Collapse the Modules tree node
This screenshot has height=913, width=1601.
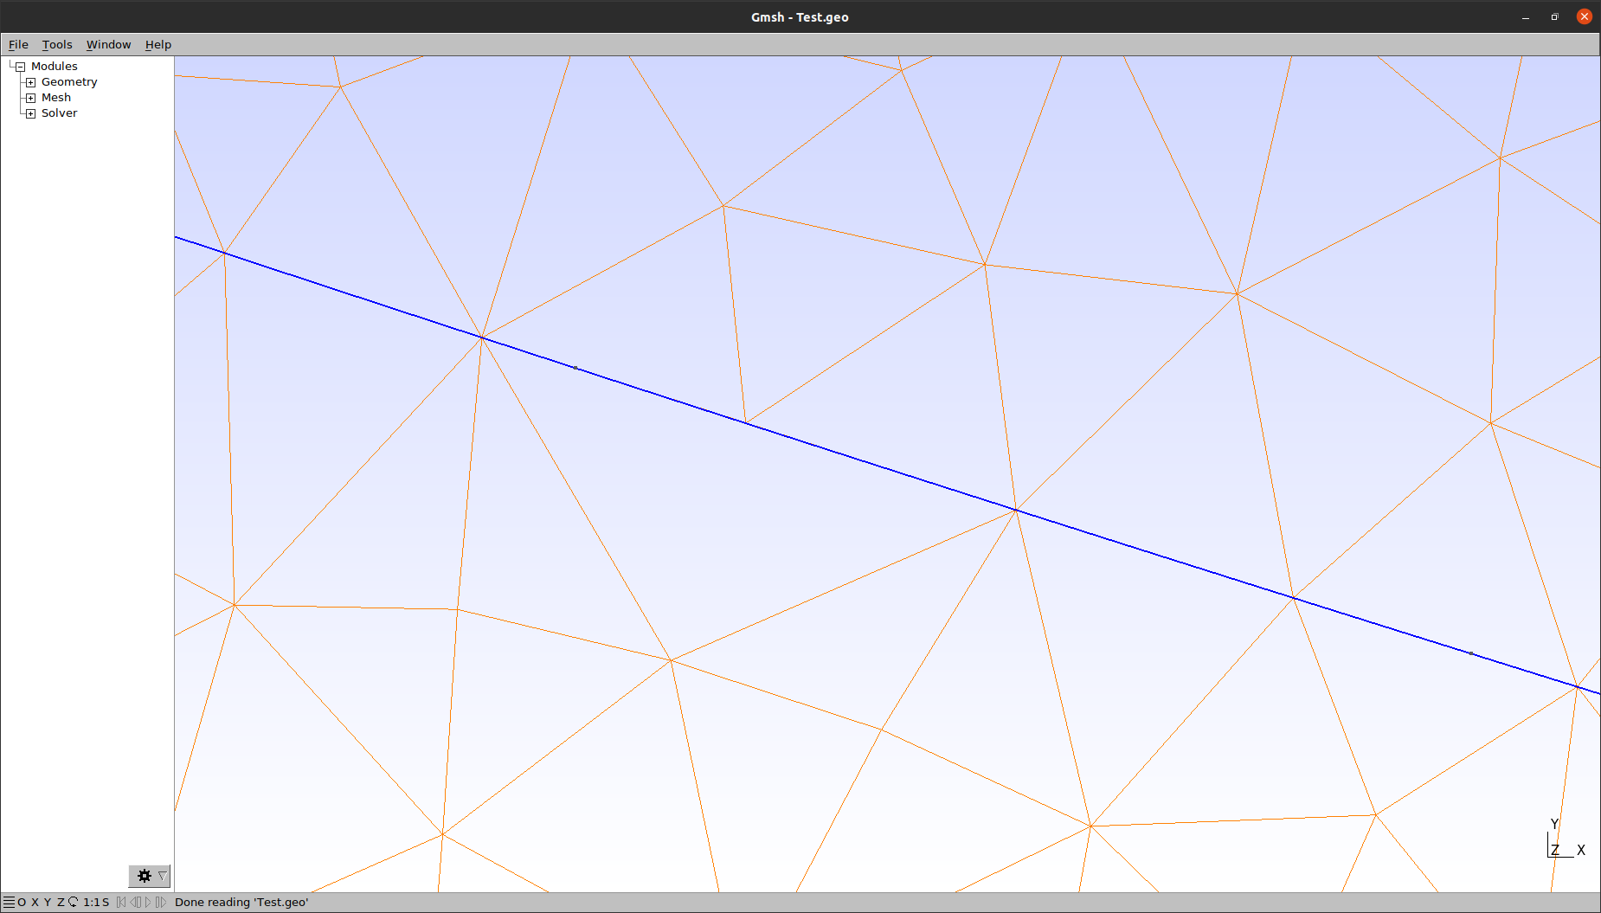point(20,67)
